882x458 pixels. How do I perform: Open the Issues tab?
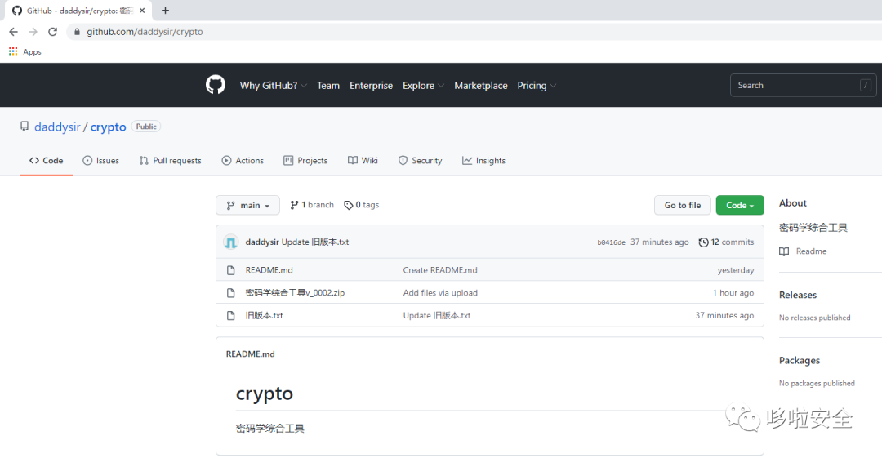coord(101,160)
